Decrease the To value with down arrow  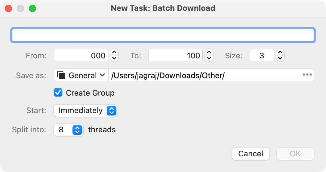[209, 58]
